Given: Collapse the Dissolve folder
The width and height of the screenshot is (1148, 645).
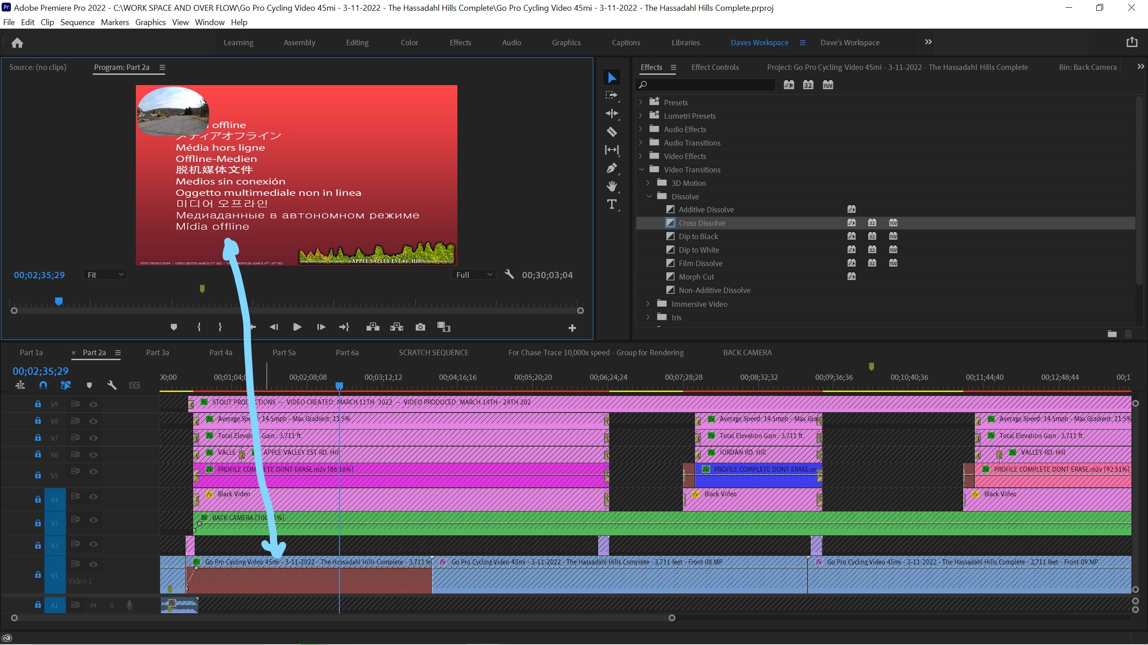Looking at the screenshot, I should (649, 196).
